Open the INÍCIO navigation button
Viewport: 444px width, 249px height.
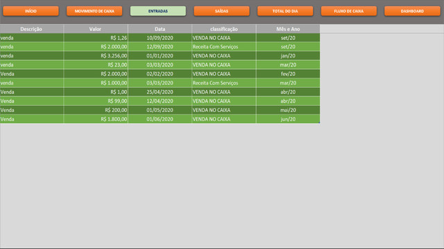pyautogui.click(x=31, y=11)
